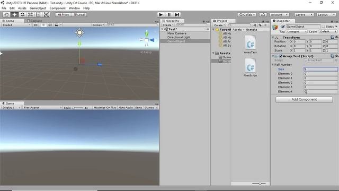This screenshot has height=191, width=339.
Task: Open the Cloud services button
Action: [263, 14]
